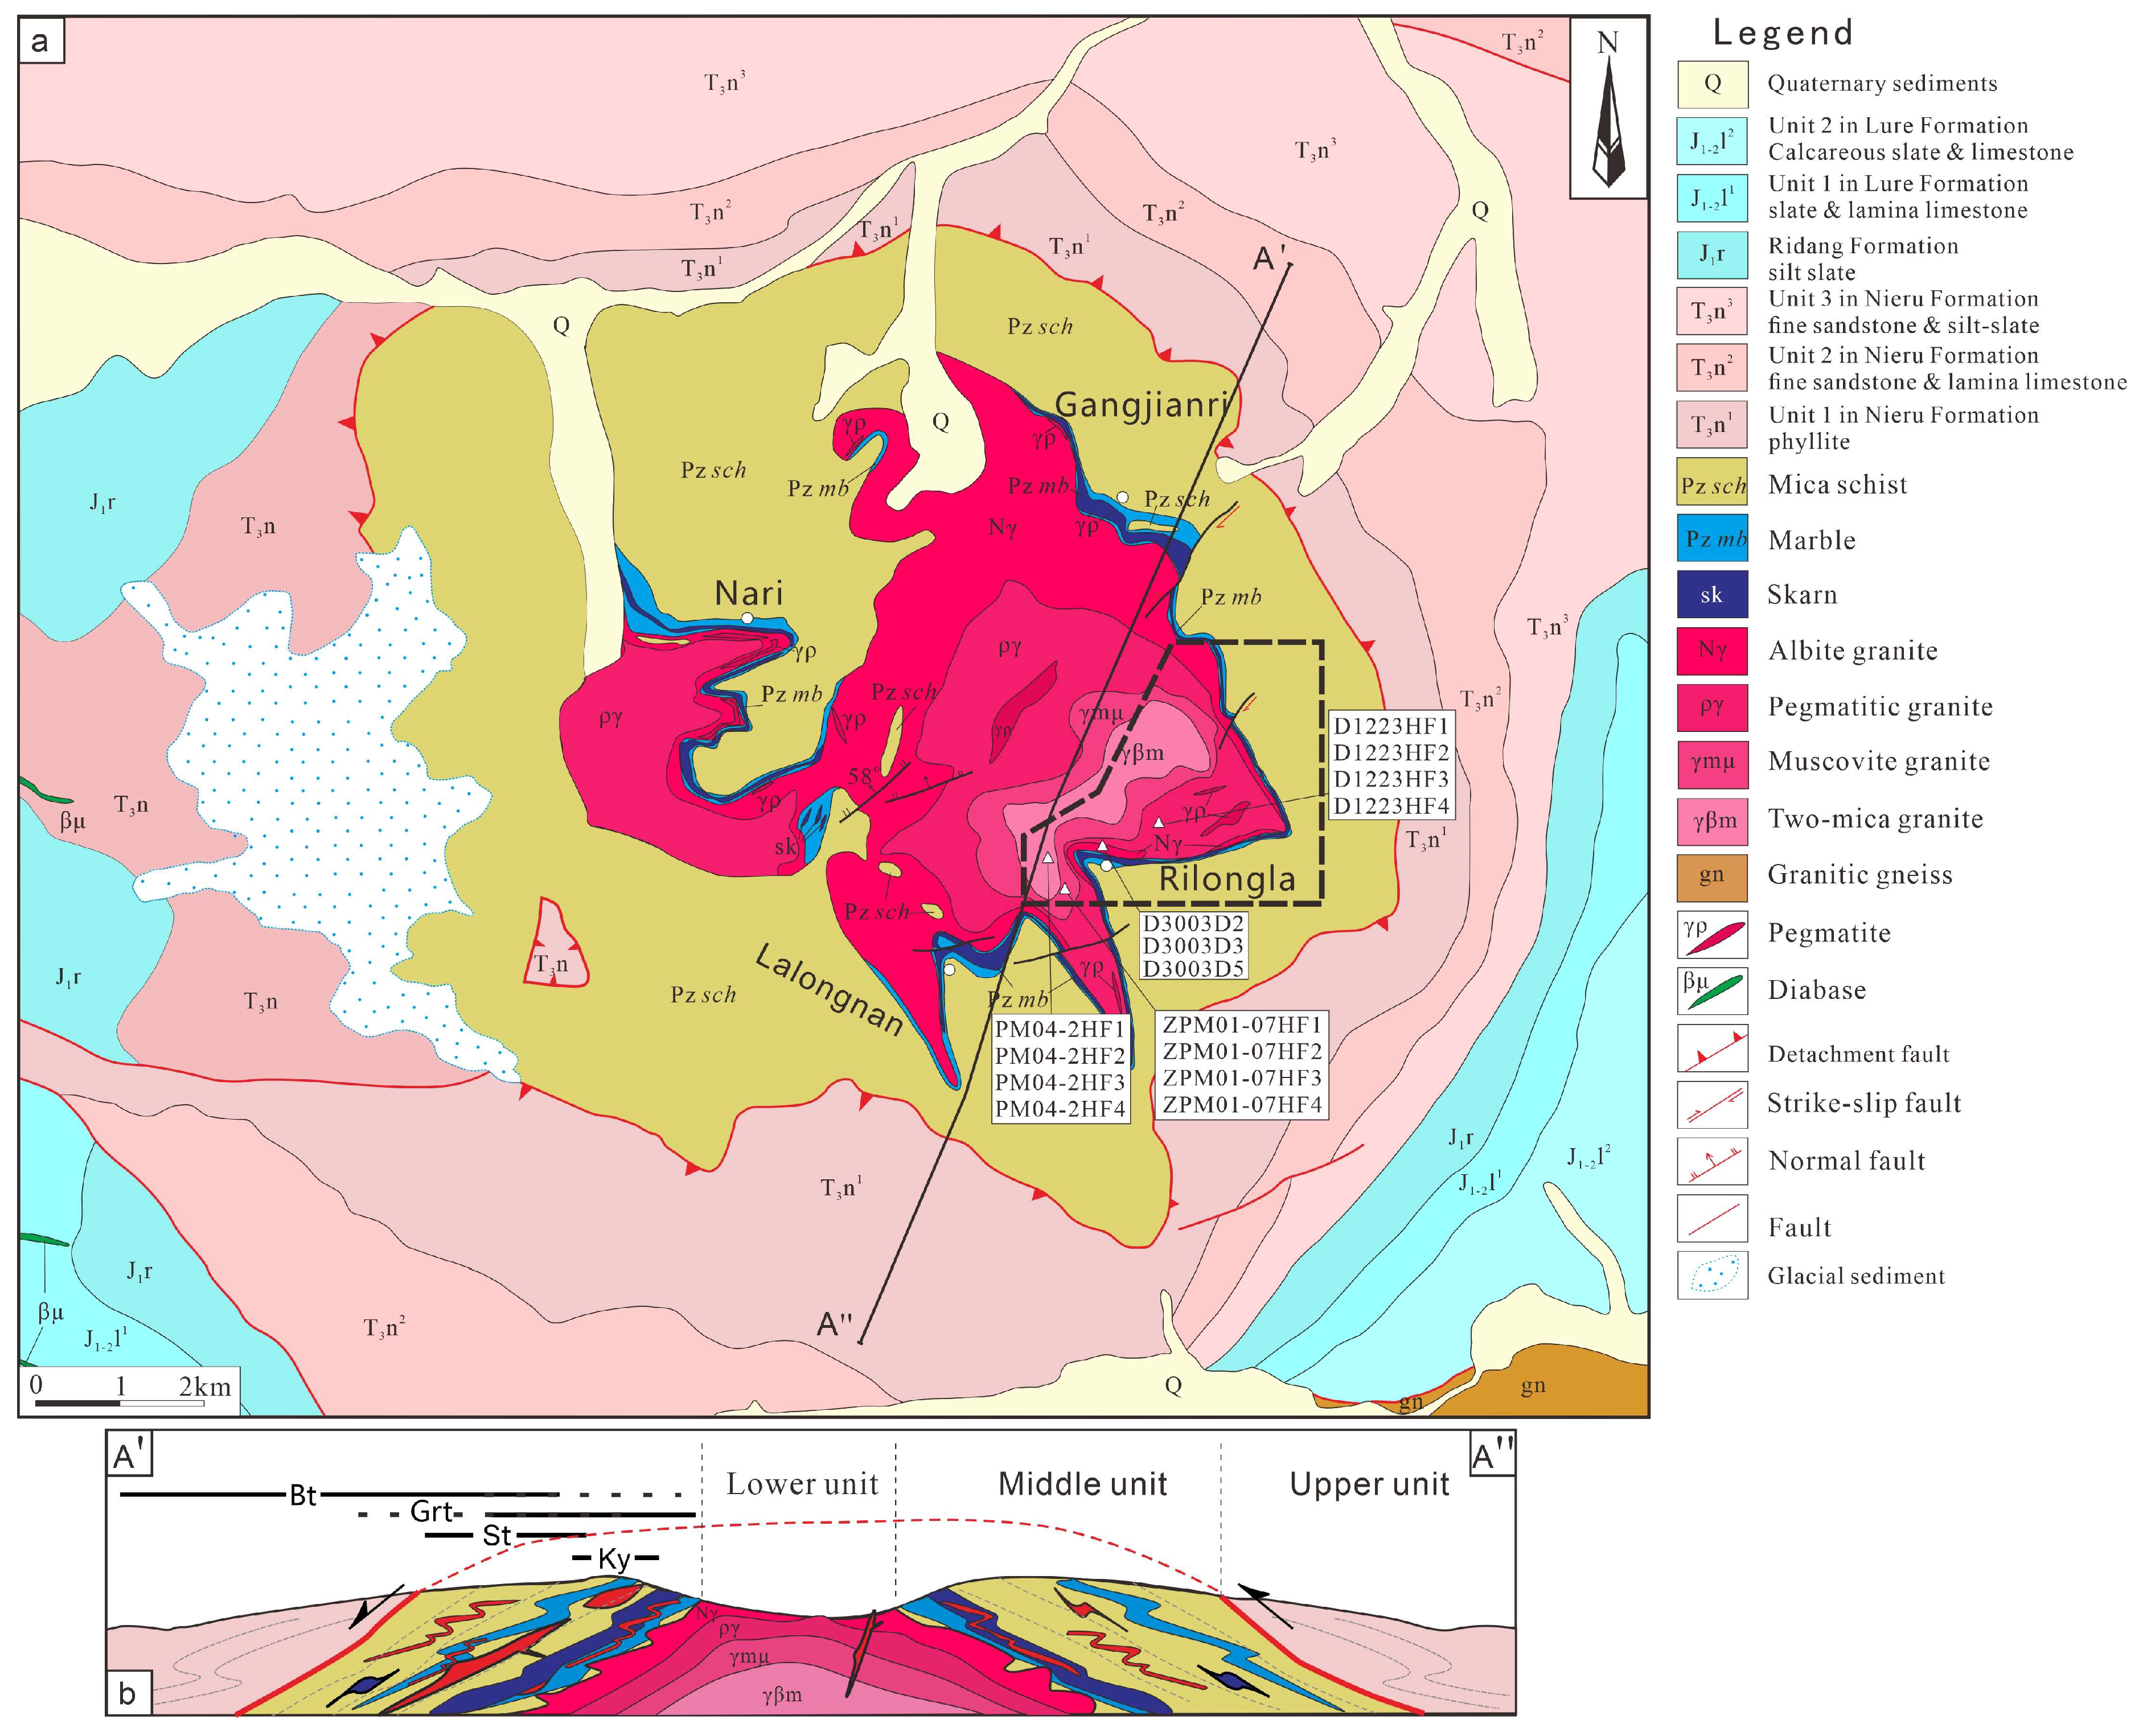Click the Detachment fault legend symbol
This screenshot has width=2143, height=1736.
click(1712, 1048)
